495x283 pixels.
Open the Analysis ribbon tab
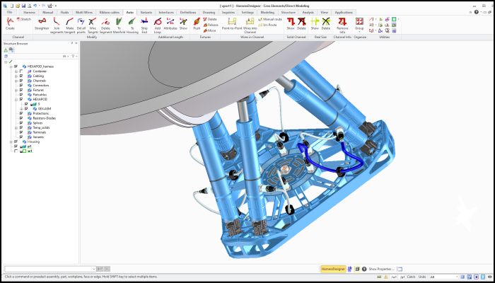[308, 12]
